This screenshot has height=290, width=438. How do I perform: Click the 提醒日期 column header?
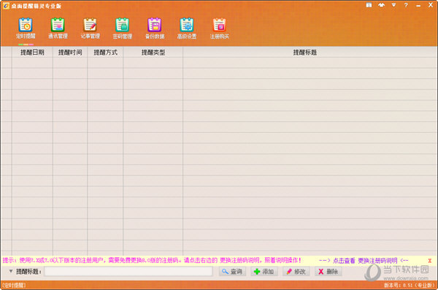coord(32,53)
